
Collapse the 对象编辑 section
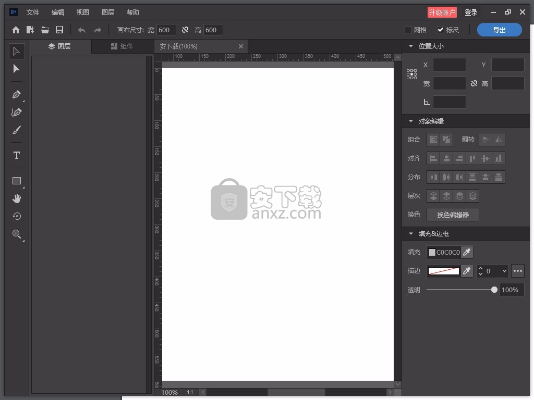(411, 121)
